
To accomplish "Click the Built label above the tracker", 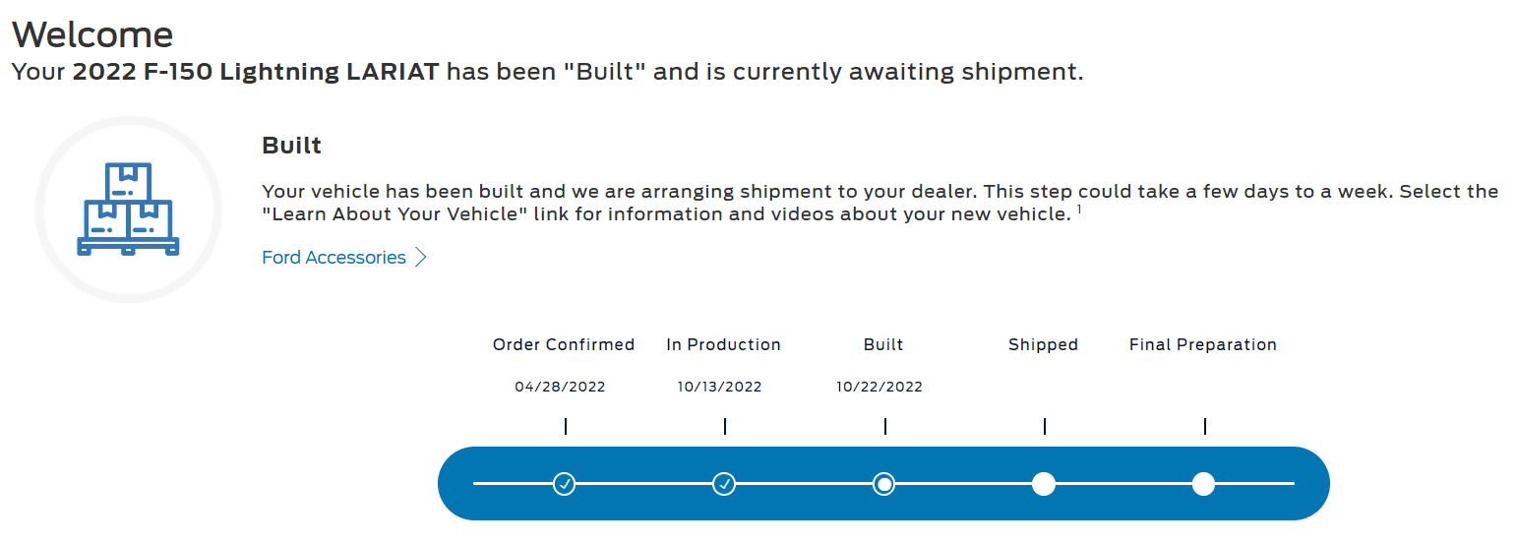I will [x=883, y=345].
